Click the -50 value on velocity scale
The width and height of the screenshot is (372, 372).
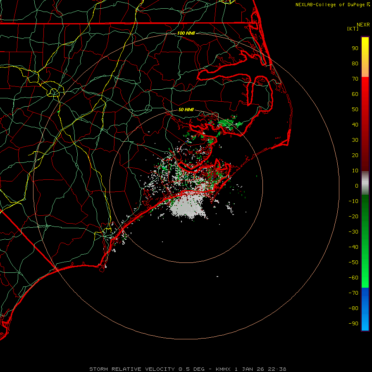pyautogui.click(x=353, y=262)
